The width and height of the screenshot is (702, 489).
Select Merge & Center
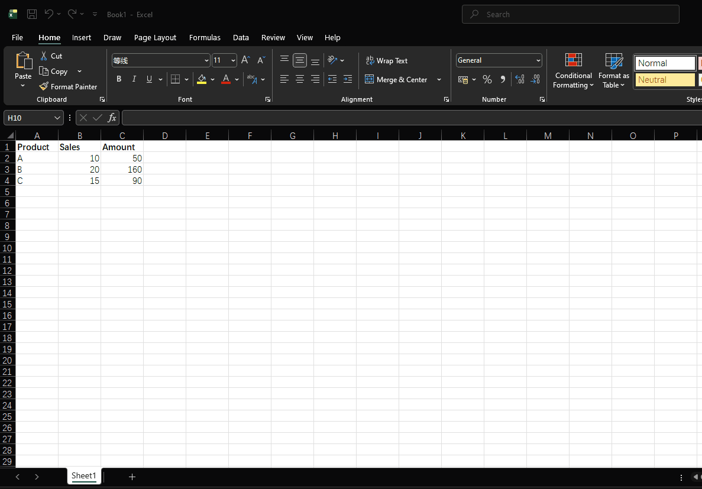tap(397, 79)
